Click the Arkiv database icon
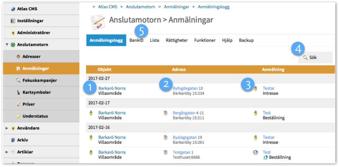The image size is (339, 167). tap(13, 140)
